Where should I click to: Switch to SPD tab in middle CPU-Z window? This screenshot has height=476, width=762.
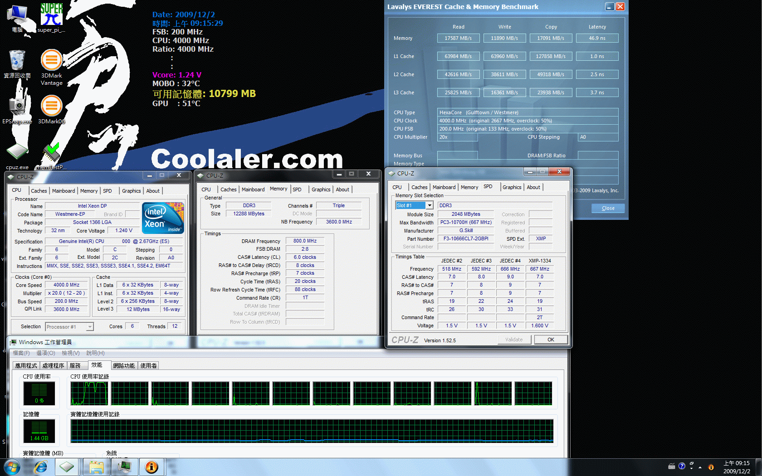(x=297, y=189)
